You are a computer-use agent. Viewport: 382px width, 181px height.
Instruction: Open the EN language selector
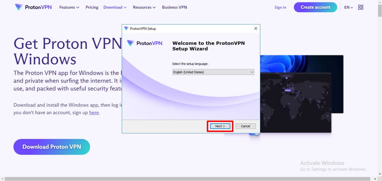(x=348, y=7)
